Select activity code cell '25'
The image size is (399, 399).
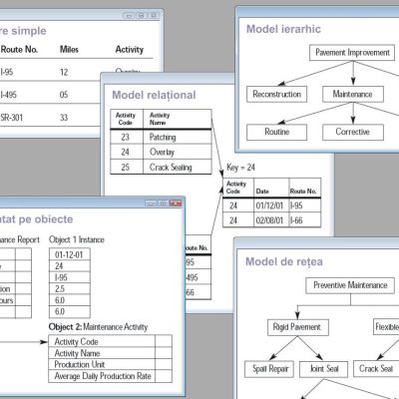click(127, 167)
